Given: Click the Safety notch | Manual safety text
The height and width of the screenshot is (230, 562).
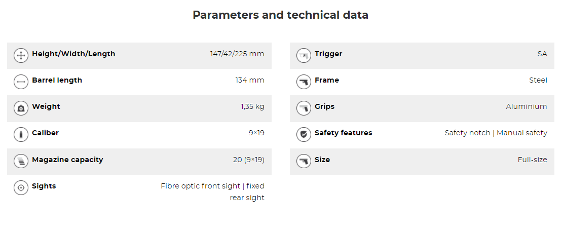Looking at the screenshot, I should point(496,133).
